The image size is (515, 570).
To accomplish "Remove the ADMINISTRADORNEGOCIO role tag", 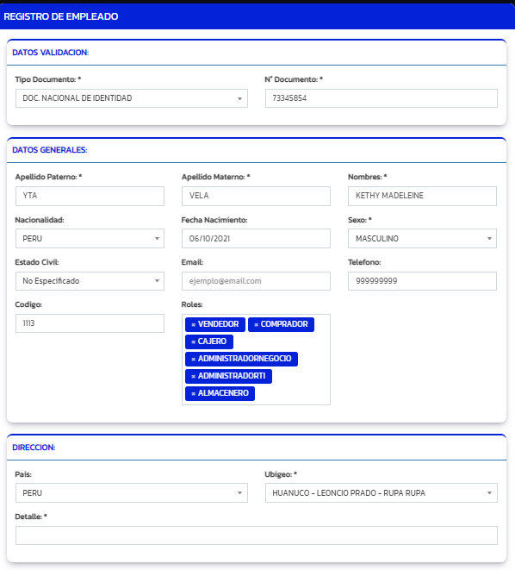I will (193, 359).
